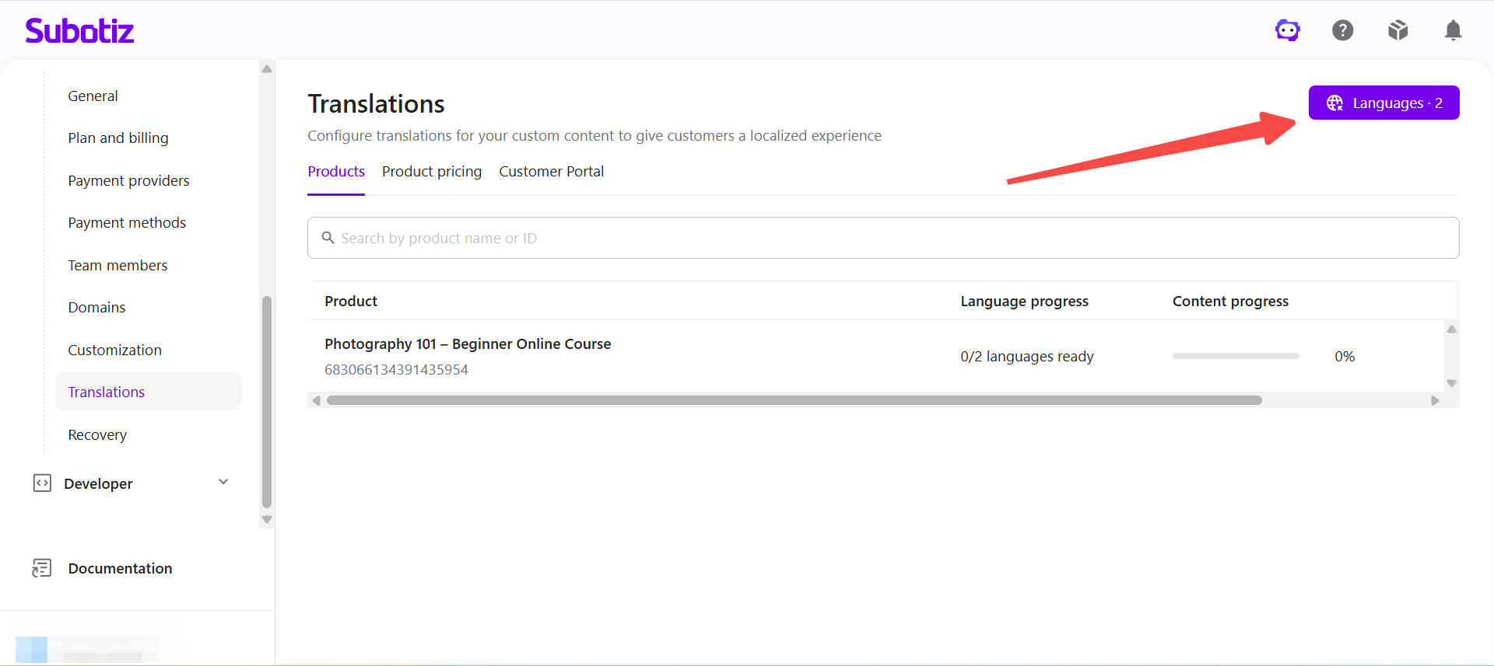Open the package box icon

(x=1398, y=30)
